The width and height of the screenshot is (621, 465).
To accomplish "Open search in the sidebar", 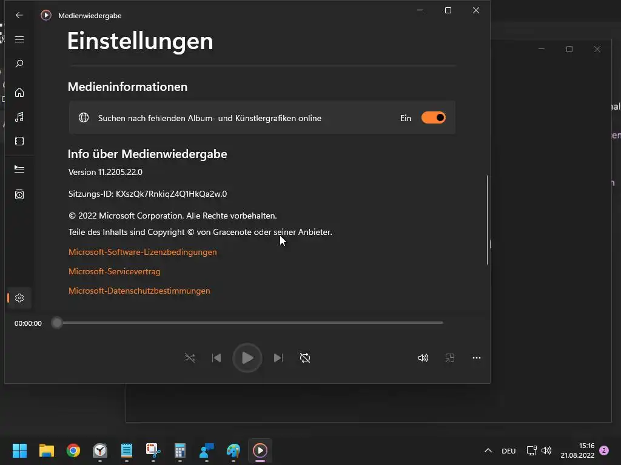I will pos(19,64).
